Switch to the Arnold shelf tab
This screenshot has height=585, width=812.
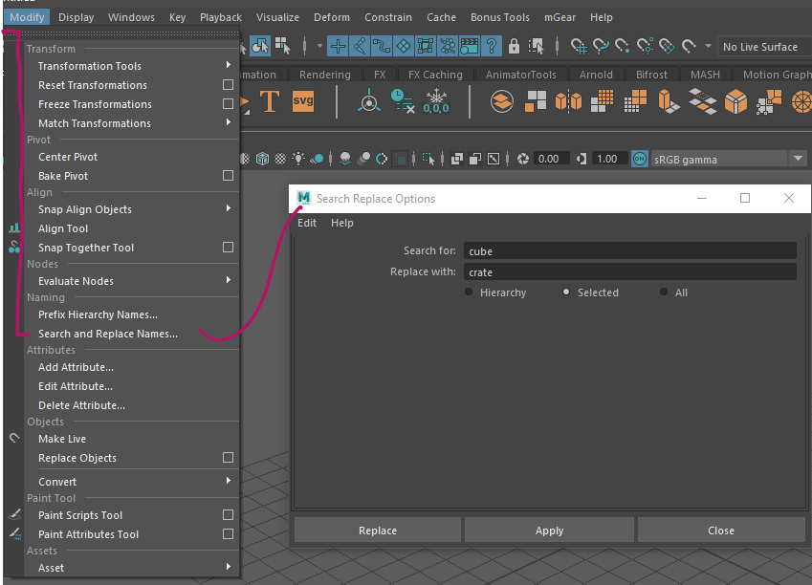[x=596, y=75]
